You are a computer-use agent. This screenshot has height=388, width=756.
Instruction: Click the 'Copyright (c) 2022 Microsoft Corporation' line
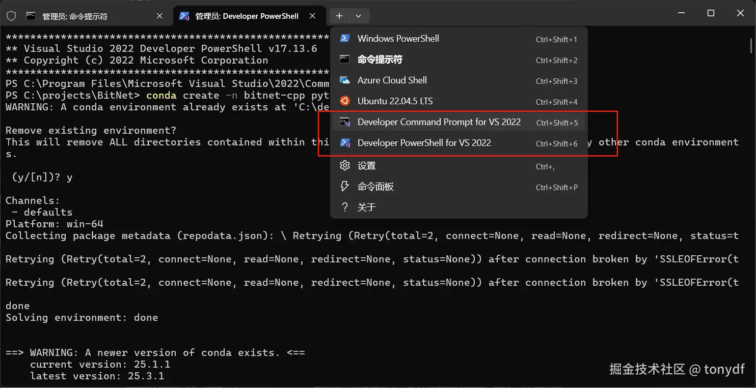137,60
